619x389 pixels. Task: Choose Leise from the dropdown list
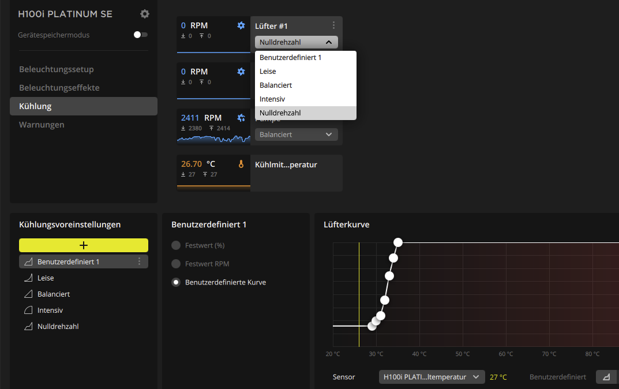click(x=306, y=72)
